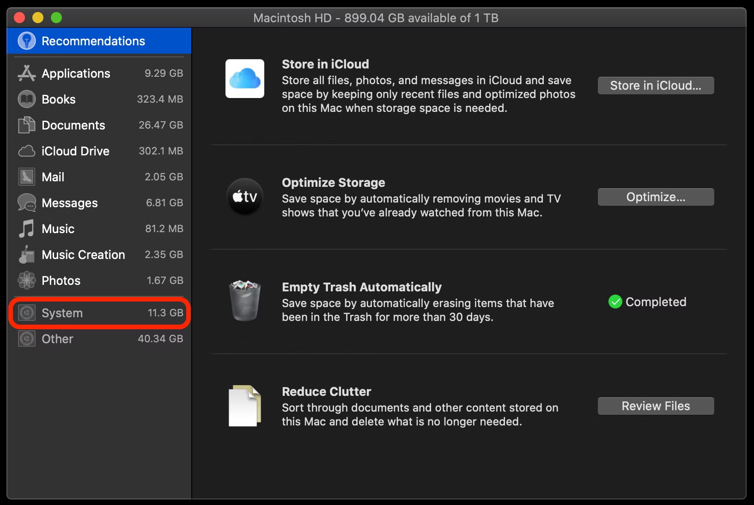Click the Applications icon in sidebar
The image size is (754, 505).
[x=26, y=73]
